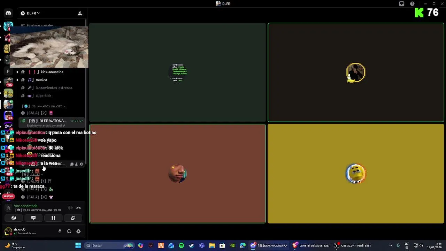446x251 pixels.
Task: Expand the musica channel thread arrow
Action: (x=17, y=80)
